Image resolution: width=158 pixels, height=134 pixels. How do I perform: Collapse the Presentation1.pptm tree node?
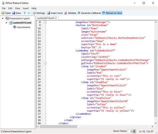3,18
